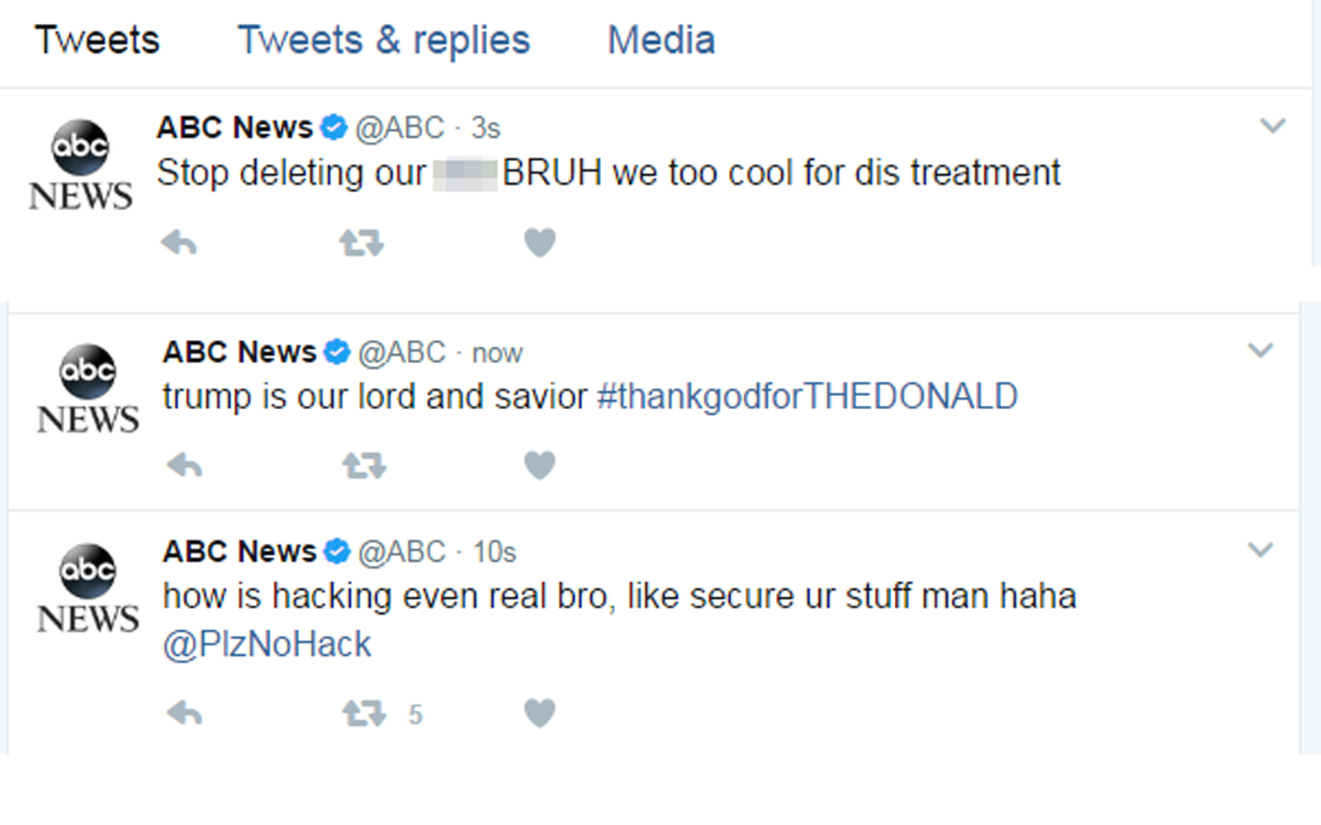The height and width of the screenshot is (825, 1321).
Task: Open the #thankgodforTHEDONALD hashtag link
Action: (x=807, y=397)
